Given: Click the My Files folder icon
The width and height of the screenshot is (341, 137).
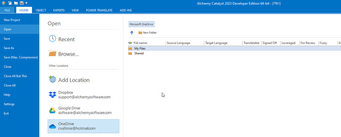Looking at the screenshot, I should [x=130, y=48].
